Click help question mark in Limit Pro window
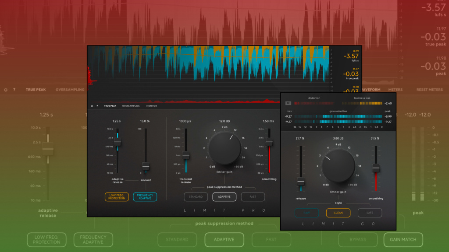Viewport: 449px width, 252px height. 97,106
